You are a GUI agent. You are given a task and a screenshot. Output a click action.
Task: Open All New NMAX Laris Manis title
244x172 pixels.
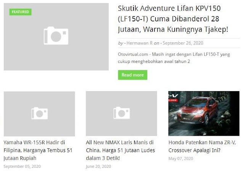click(120, 150)
